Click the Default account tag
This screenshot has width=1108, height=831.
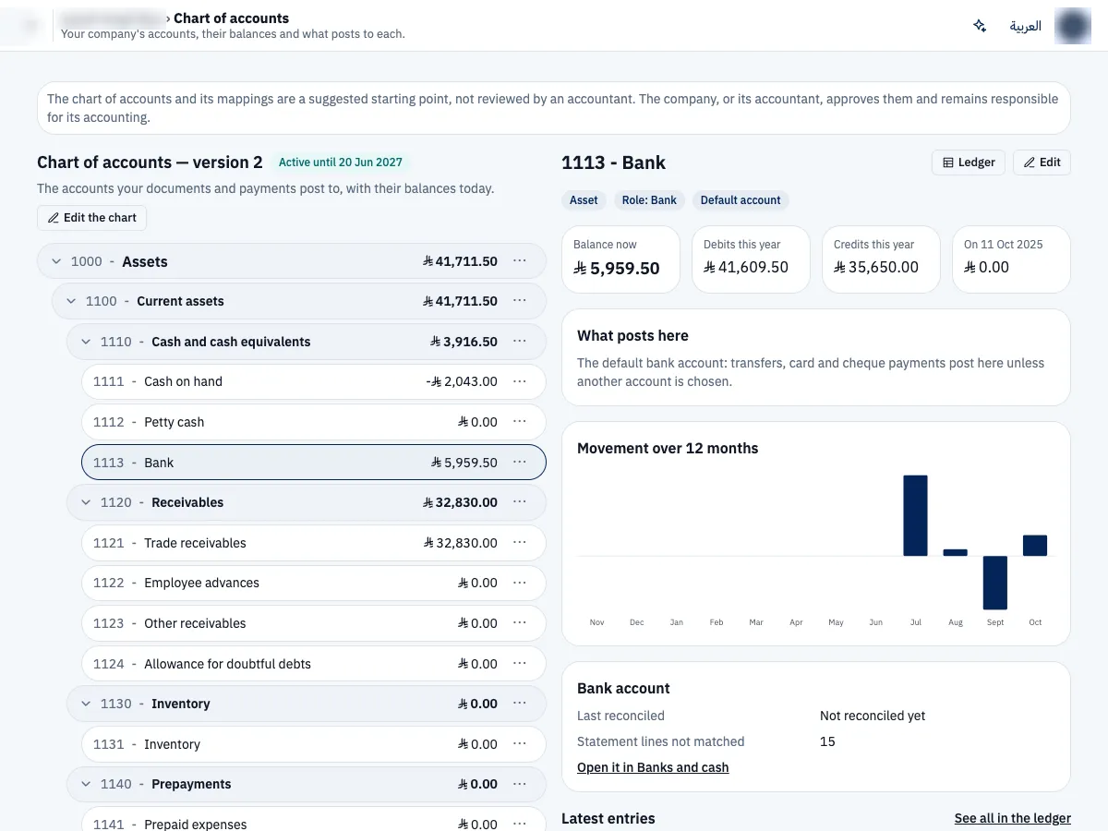[x=741, y=200]
